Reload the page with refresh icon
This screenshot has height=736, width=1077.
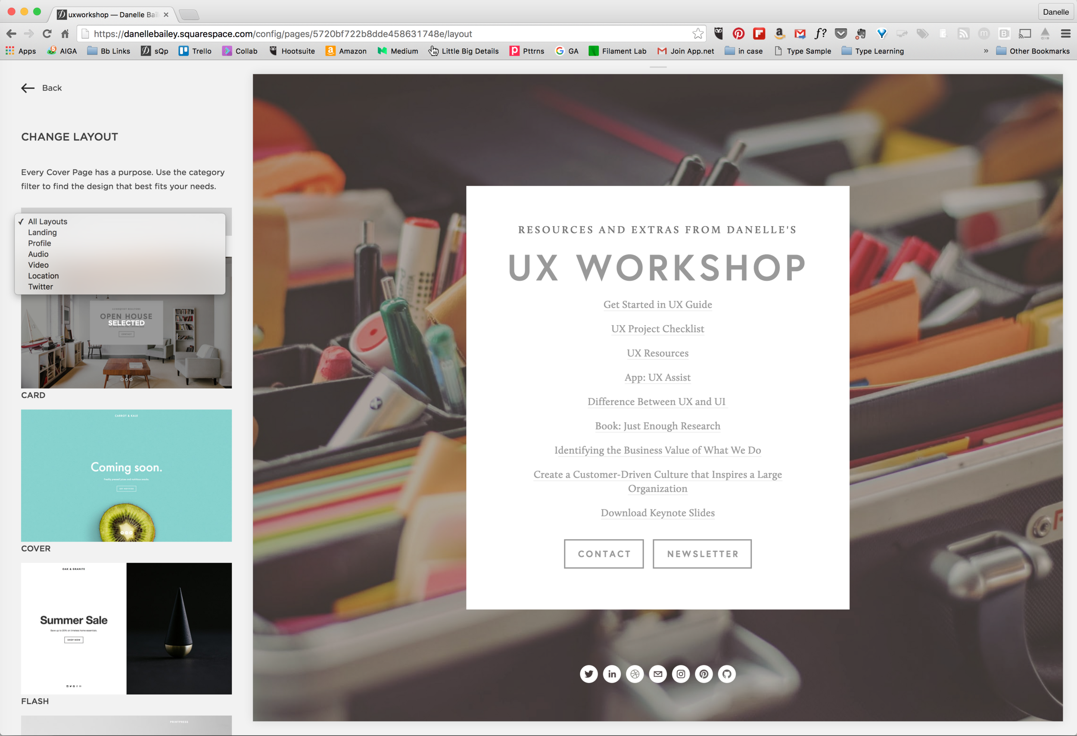pos(47,33)
